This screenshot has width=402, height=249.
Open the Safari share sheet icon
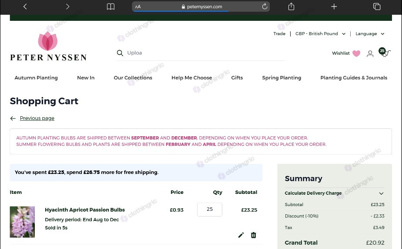click(291, 7)
